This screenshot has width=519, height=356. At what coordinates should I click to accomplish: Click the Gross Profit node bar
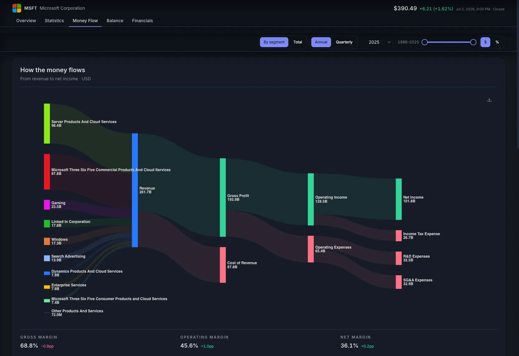223,197
